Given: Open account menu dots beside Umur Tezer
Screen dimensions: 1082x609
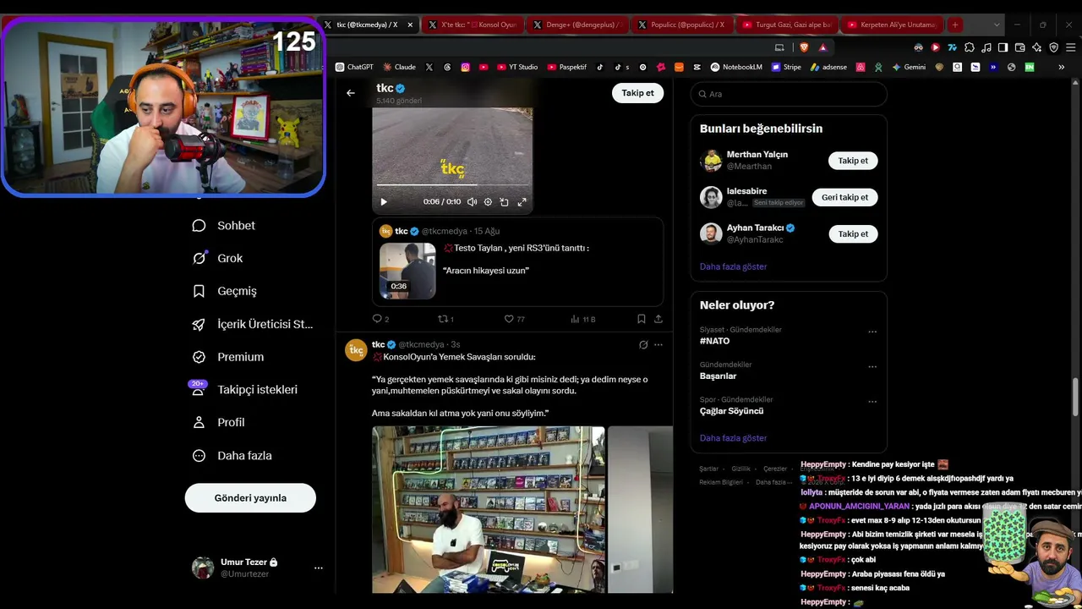Looking at the screenshot, I should (x=319, y=568).
